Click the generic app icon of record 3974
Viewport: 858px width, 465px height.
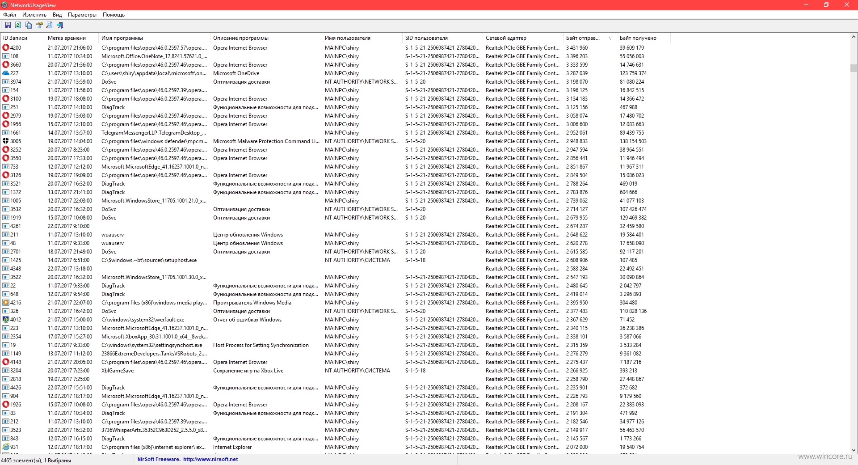point(6,81)
